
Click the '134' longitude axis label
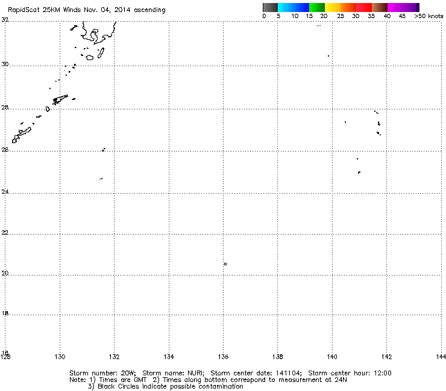pyautogui.click(x=169, y=357)
